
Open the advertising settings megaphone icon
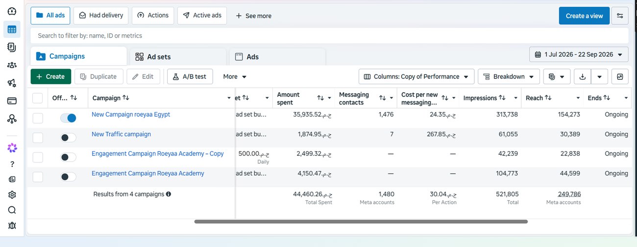tap(12, 83)
